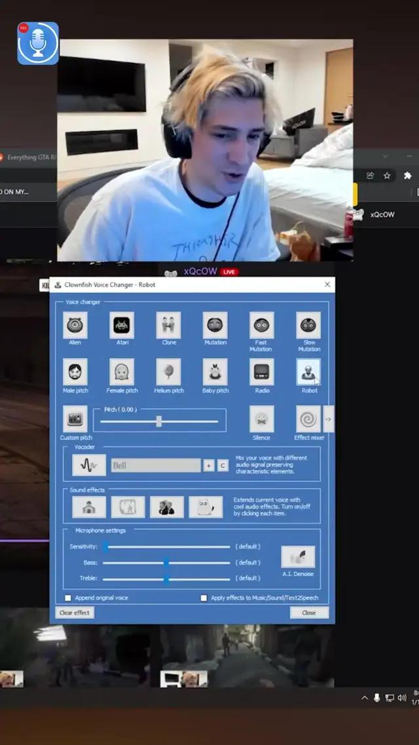
Task: Choose the Atari voice effect
Action: 122,325
